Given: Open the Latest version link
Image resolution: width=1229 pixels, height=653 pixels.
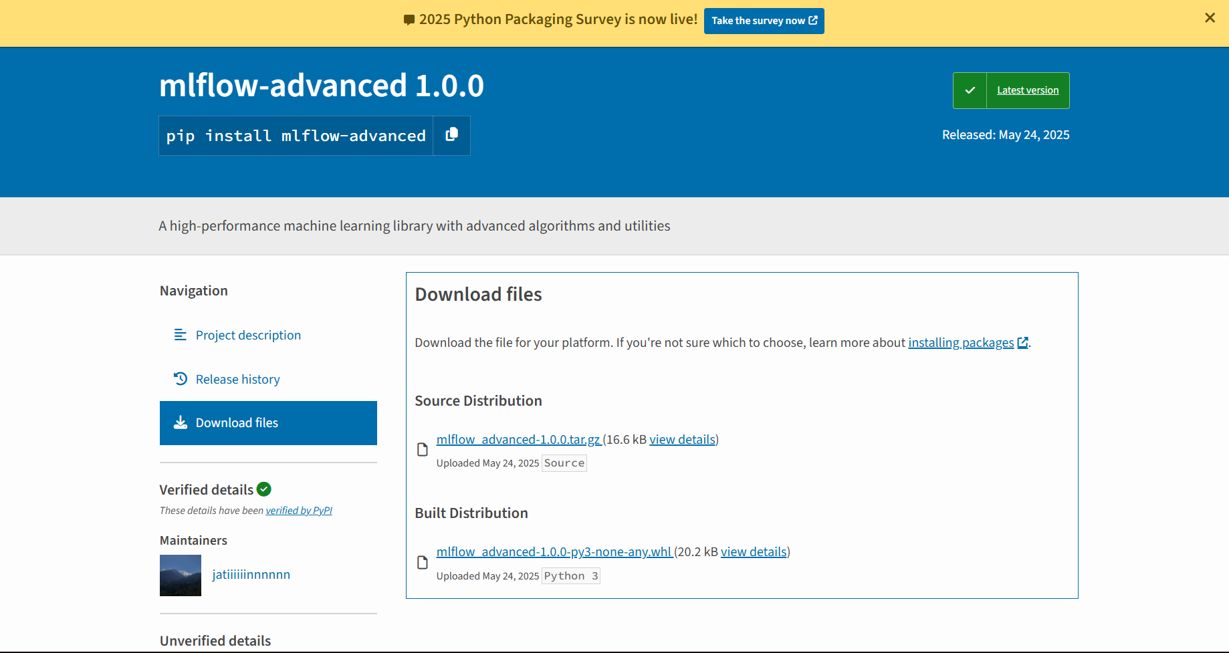Looking at the screenshot, I should [1028, 90].
